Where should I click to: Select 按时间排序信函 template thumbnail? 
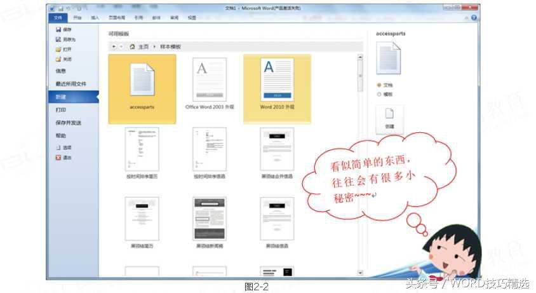click(210, 153)
